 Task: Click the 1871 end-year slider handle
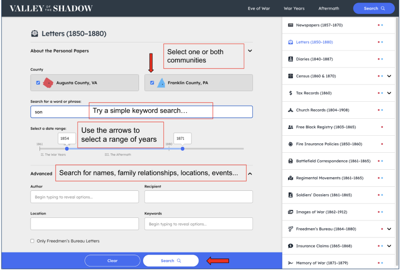(182, 149)
